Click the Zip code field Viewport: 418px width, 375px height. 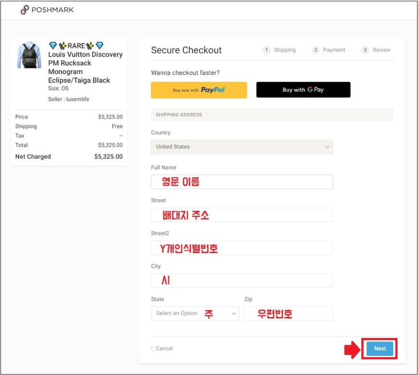pos(288,314)
